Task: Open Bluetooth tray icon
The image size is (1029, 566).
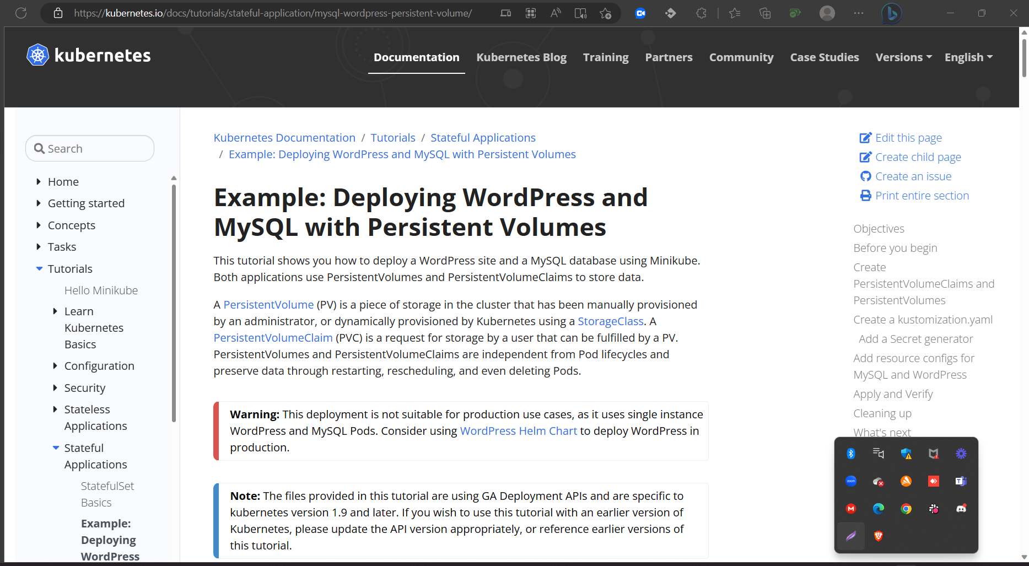Action: pos(851,454)
